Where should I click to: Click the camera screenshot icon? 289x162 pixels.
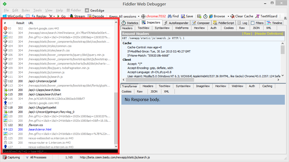click(x=199, y=16)
